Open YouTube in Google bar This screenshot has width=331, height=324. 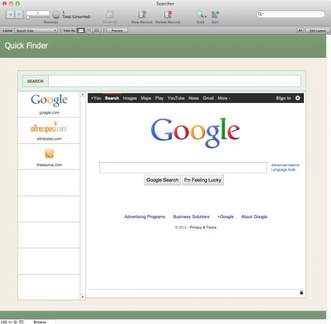[x=176, y=98]
